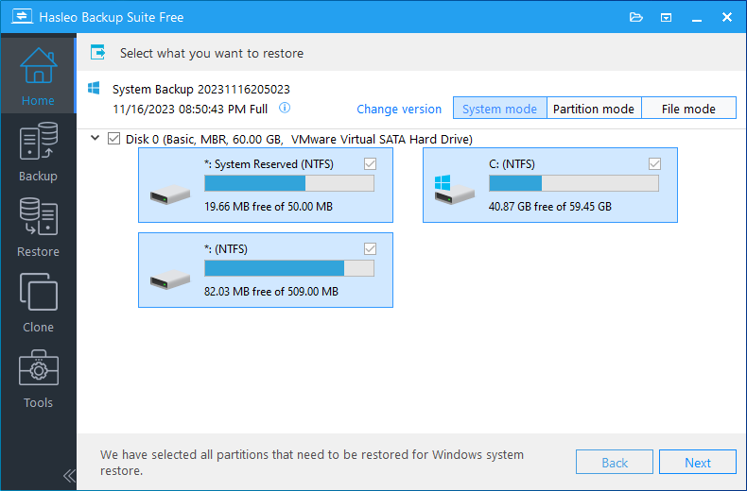
Task: Open the title bar dropdown menu icon
Action: click(666, 18)
